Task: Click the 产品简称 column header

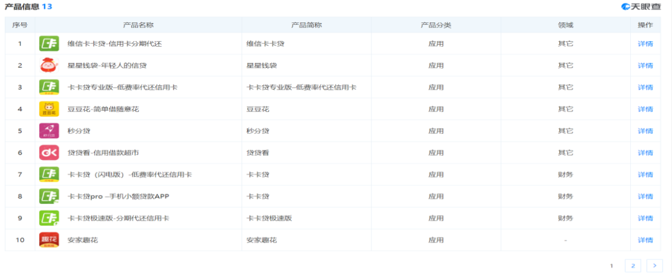Action: click(x=306, y=25)
